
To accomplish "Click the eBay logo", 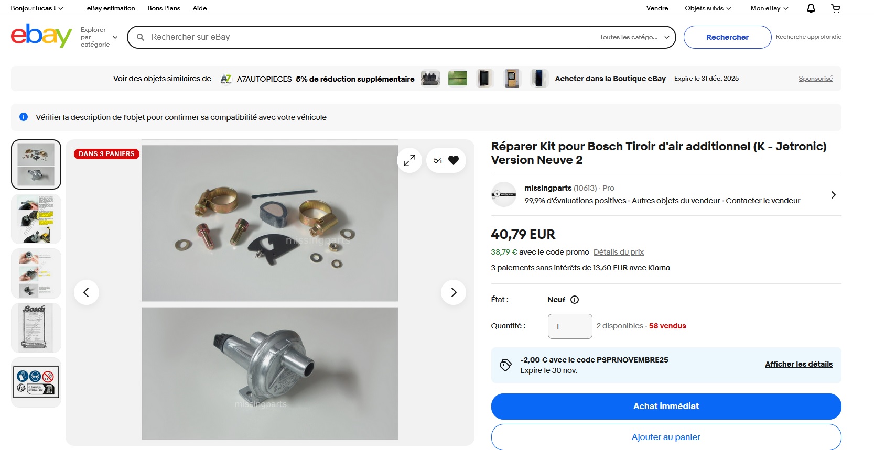I will point(41,36).
